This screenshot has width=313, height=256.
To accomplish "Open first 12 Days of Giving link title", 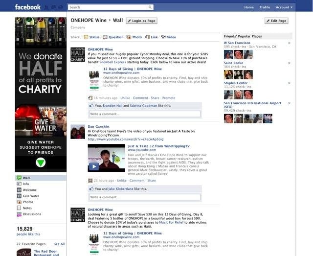I will pos(133,69).
